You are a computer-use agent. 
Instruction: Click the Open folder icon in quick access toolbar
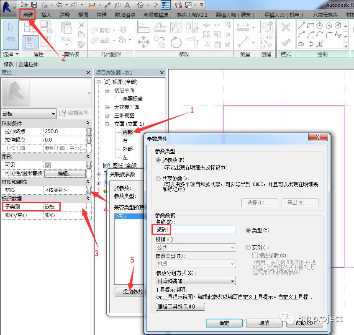(24, 5)
